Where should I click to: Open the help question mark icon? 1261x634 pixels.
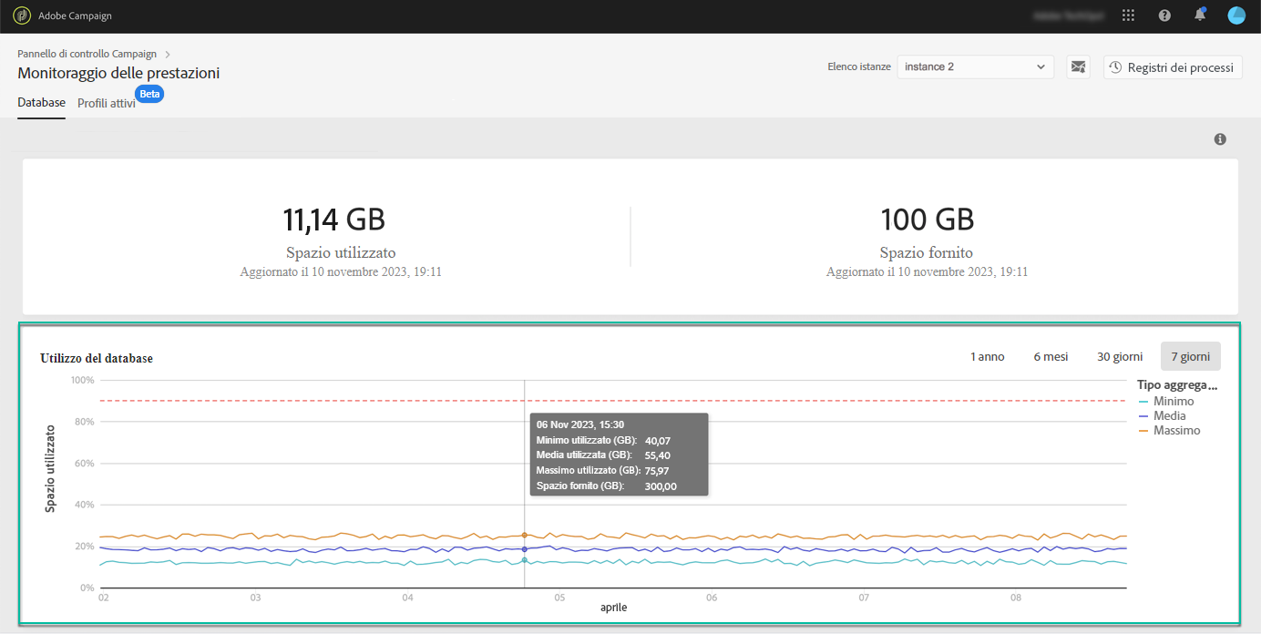pyautogui.click(x=1164, y=15)
